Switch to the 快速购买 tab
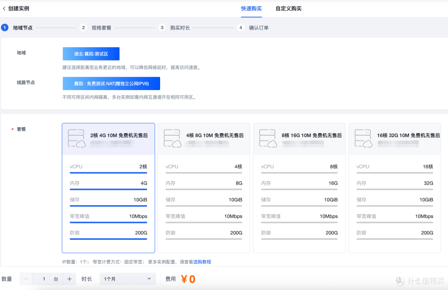This screenshot has height=290, width=448. point(251,9)
